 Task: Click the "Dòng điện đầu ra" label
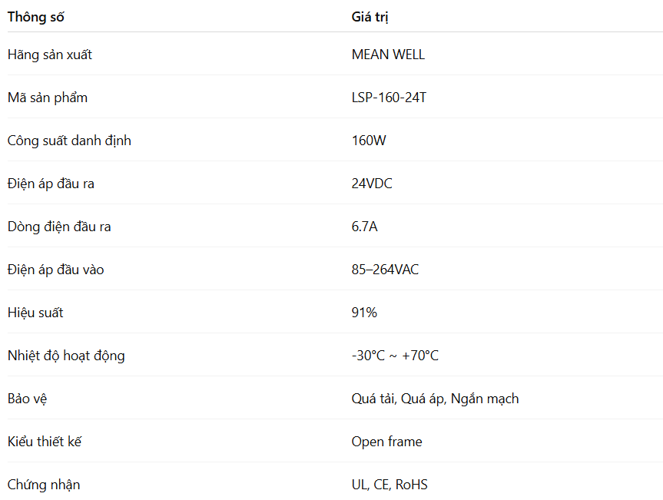click(x=60, y=227)
